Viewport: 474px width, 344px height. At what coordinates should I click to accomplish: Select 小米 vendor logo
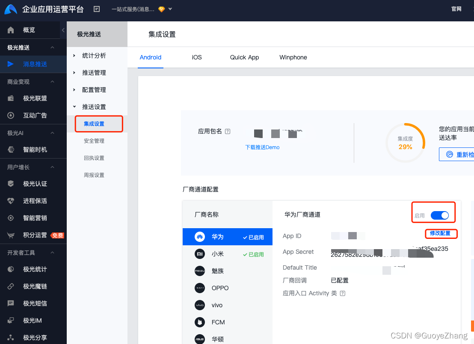coord(199,254)
